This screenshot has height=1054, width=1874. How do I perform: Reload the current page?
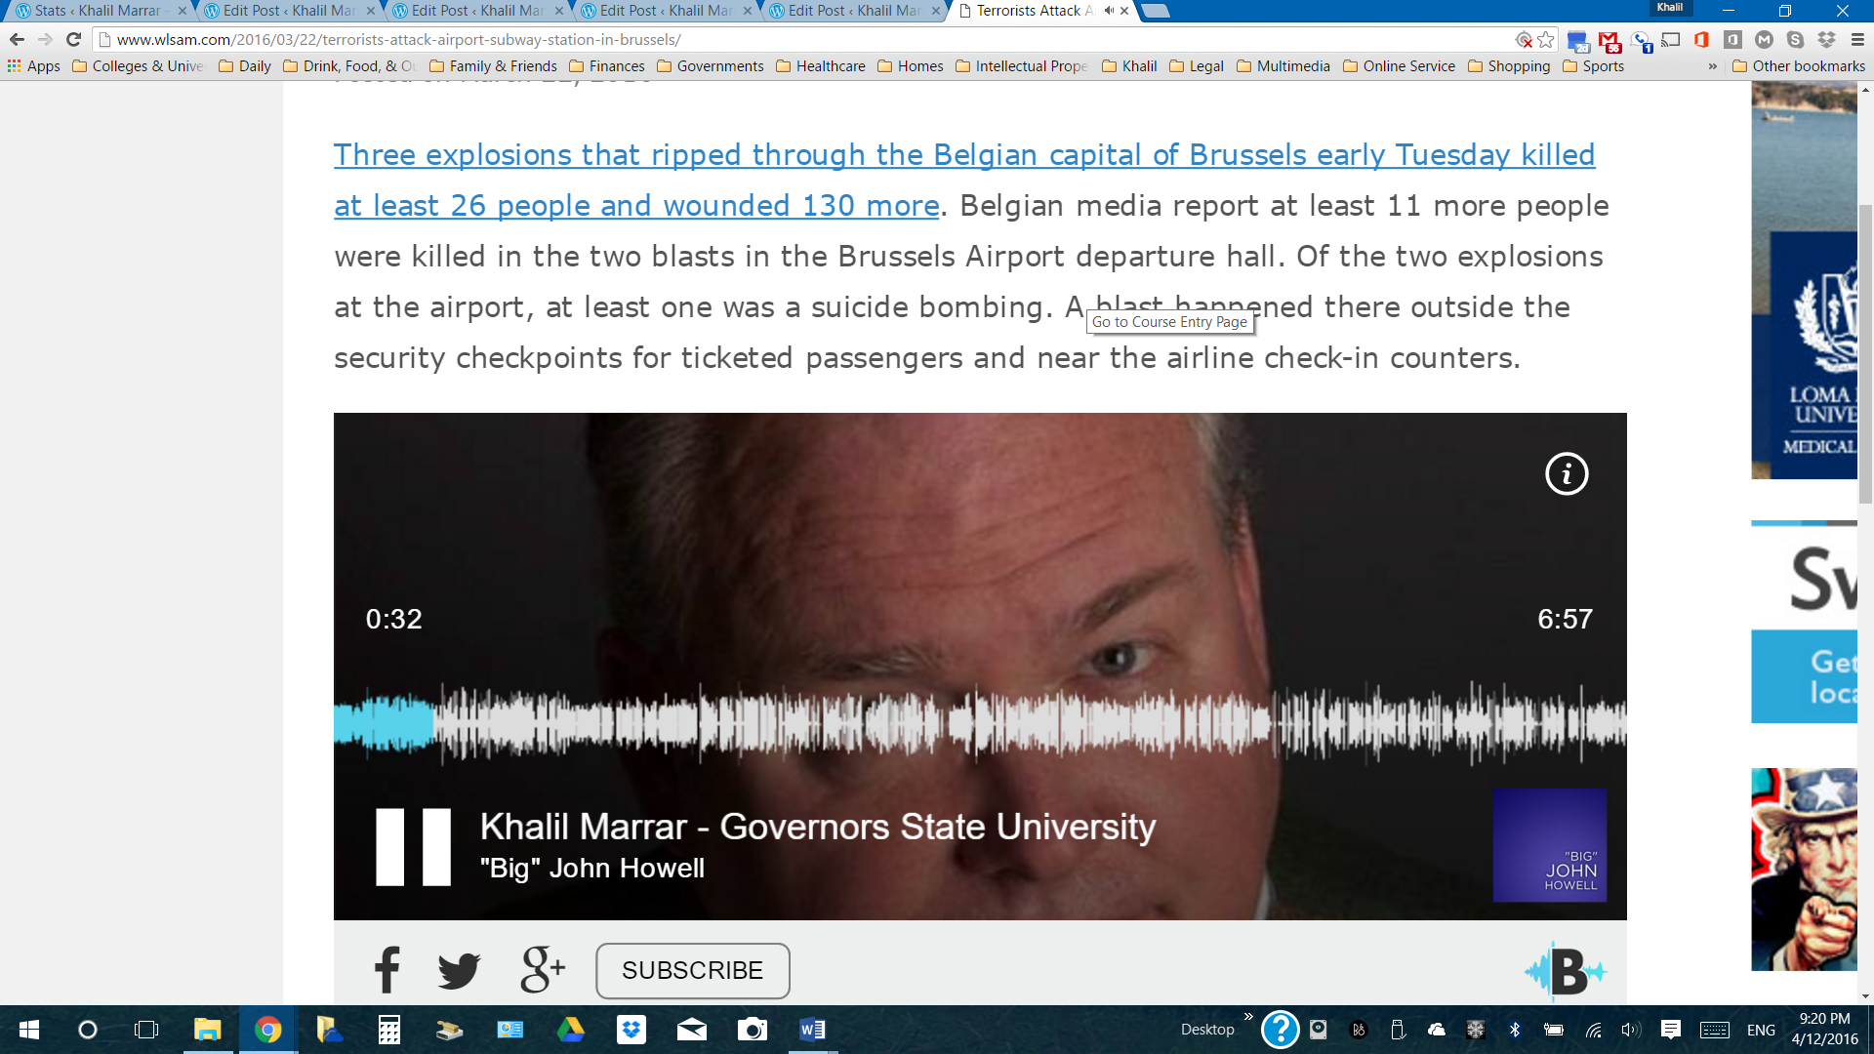tap(73, 40)
